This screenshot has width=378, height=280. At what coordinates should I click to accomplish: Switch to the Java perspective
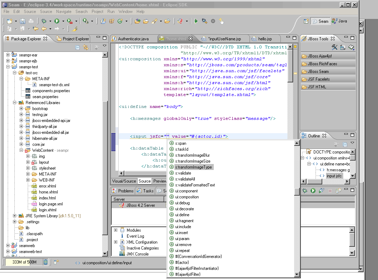pyautogui.click(x=339, y=21)
